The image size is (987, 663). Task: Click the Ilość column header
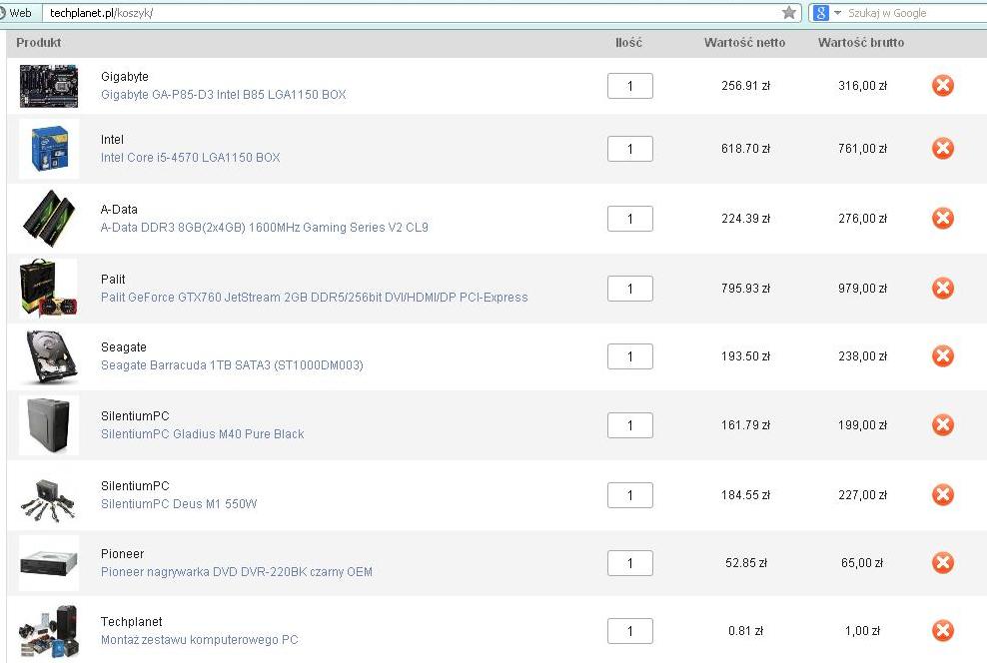tap(628, 43)
